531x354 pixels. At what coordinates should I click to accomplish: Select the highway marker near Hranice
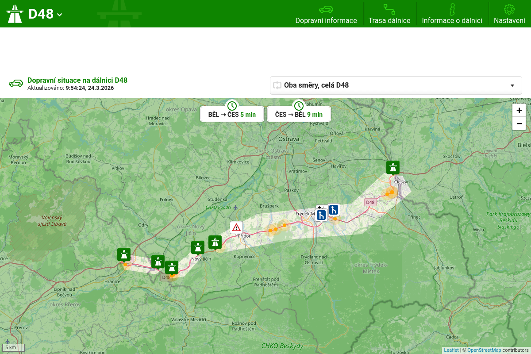point(124,254)
